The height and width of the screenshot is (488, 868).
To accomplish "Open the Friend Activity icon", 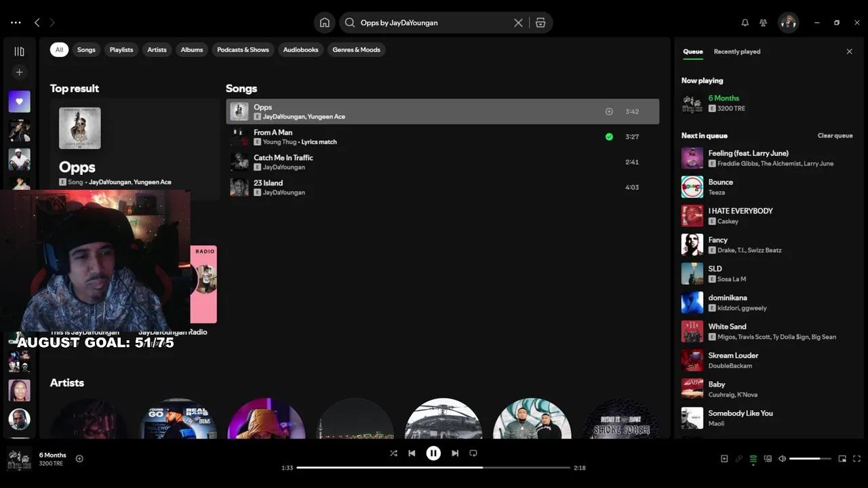I will coord(763,22).
